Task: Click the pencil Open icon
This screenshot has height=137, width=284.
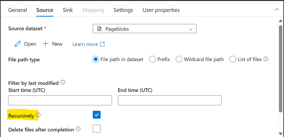Action: (x=18, y=44)
